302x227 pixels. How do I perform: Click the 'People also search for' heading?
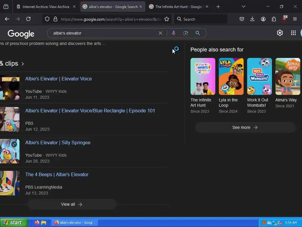[217, 50]
